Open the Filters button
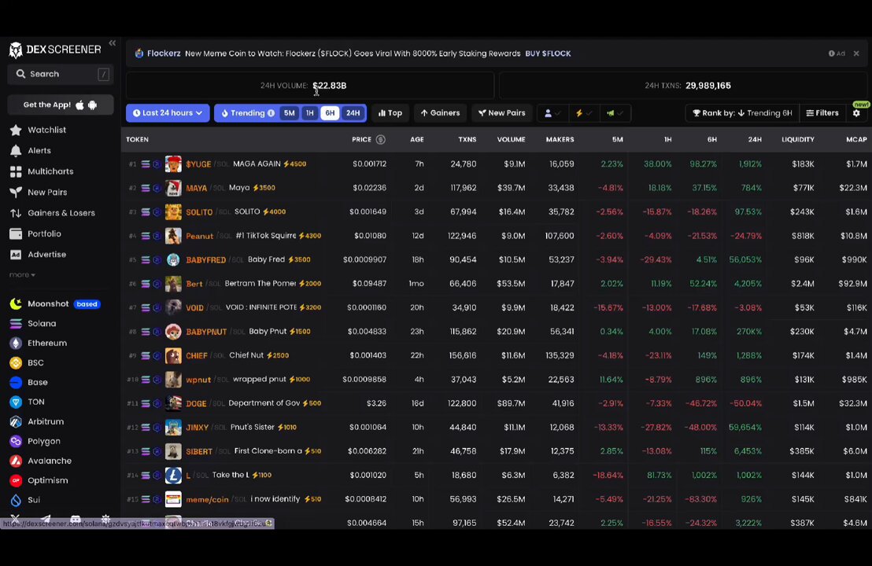 tap(822, 113)
